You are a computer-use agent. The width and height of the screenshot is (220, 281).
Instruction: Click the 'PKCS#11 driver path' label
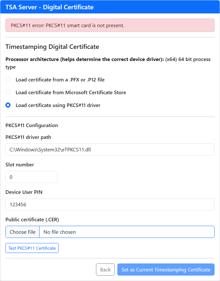click(x=28, y=137)
